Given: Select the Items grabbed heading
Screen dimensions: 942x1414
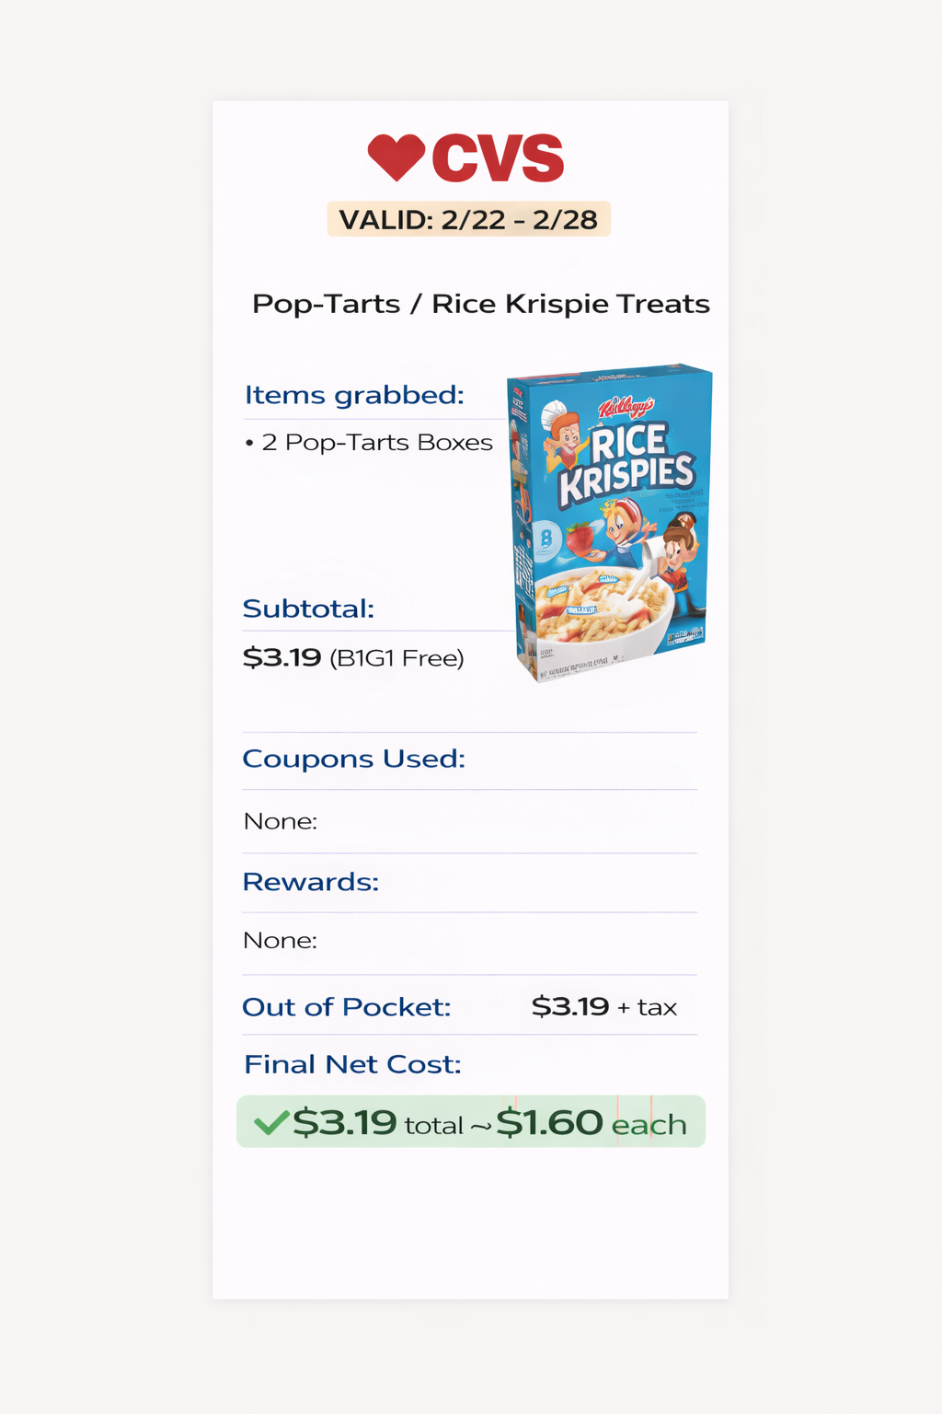Looking at the screenshot, I should [354, 395].
